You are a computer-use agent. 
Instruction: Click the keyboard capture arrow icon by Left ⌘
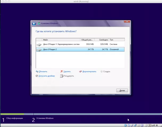click(150, 125)
